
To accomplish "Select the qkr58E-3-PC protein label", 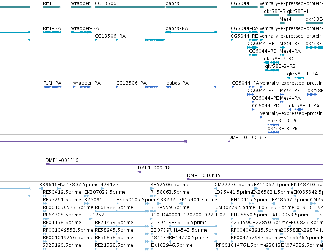I will [x=283, y=121].
